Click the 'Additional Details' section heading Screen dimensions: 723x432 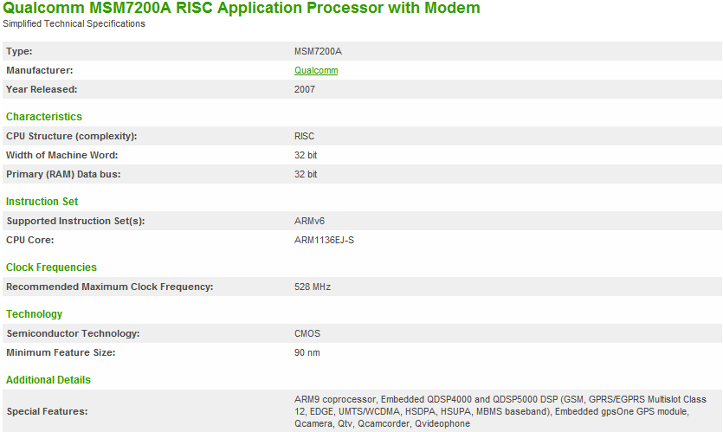(x=48, y=380)
